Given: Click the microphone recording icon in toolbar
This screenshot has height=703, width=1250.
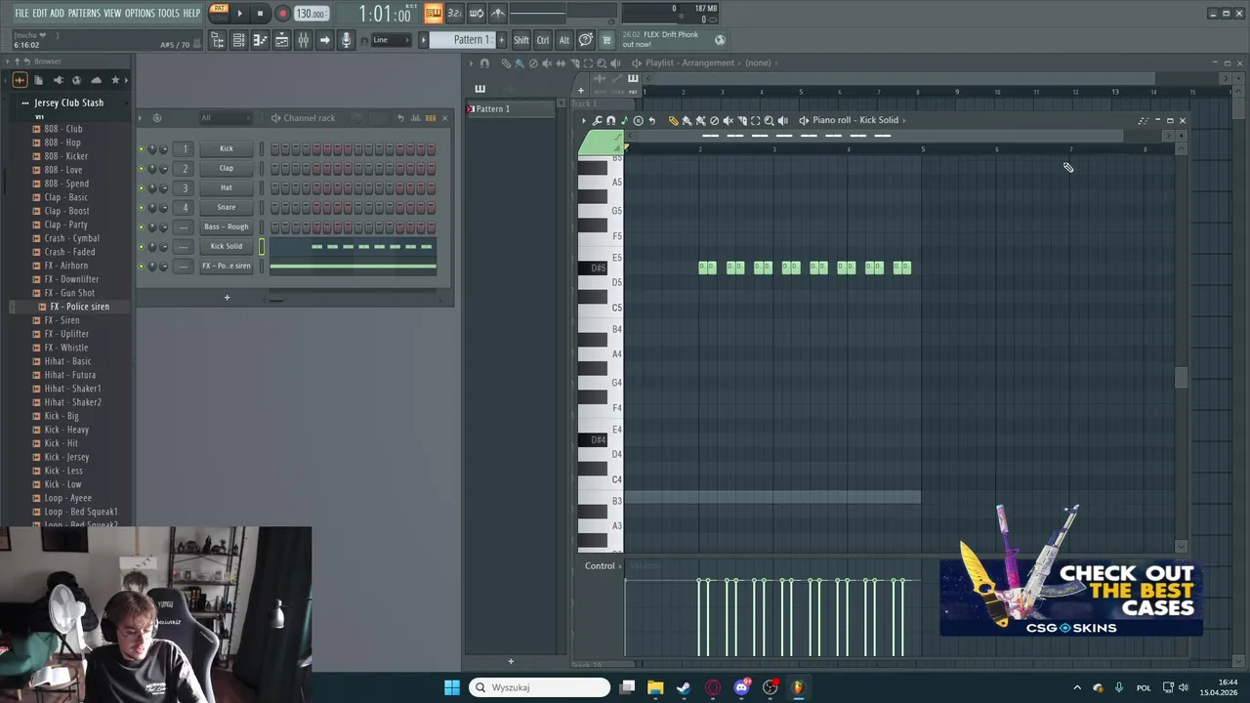Looking at the screenshot, I should 345,40.
